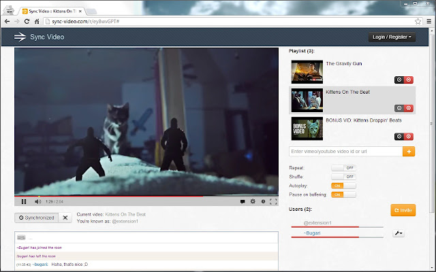The image size is (436, 272).
Task: Turn off Pause on buffering switch
Action: [x=343, y=194]
